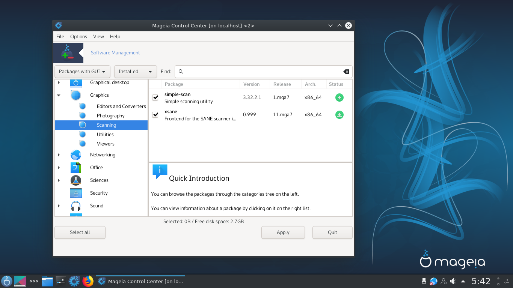Expand the Sound category
Image resolution: width=513 pixels, height=288 pixels.
click(x=59, y=206)
